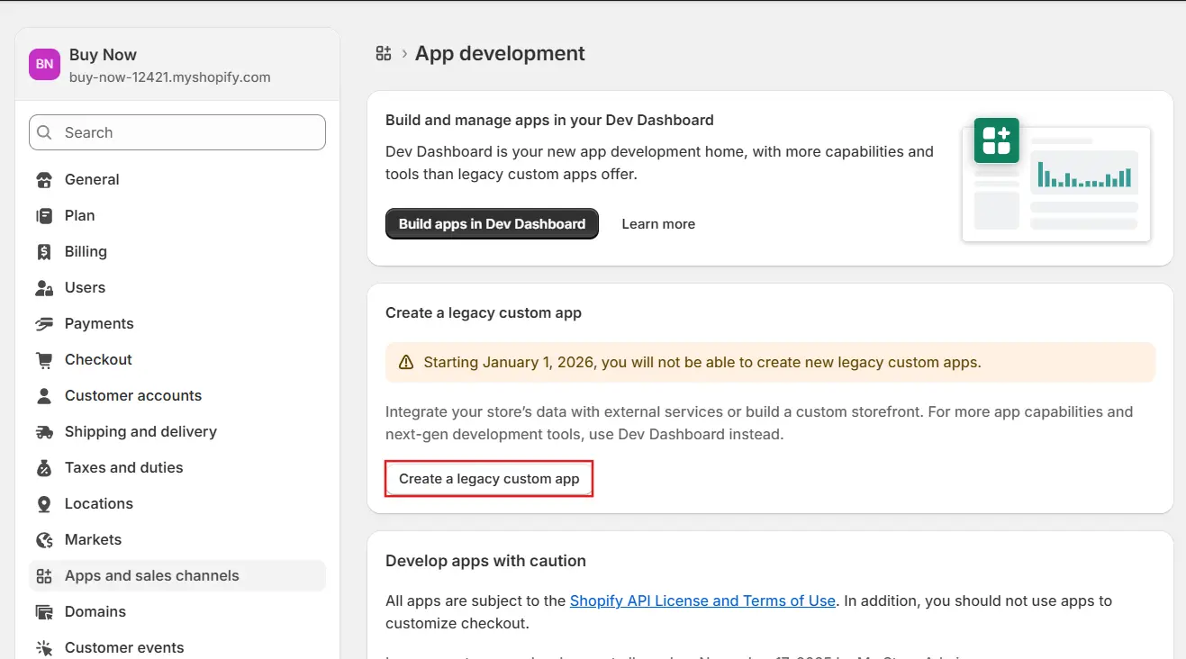
Task: Click the Plan icon in sidebar
Action: pyautogui.click(x=44, y=216)
